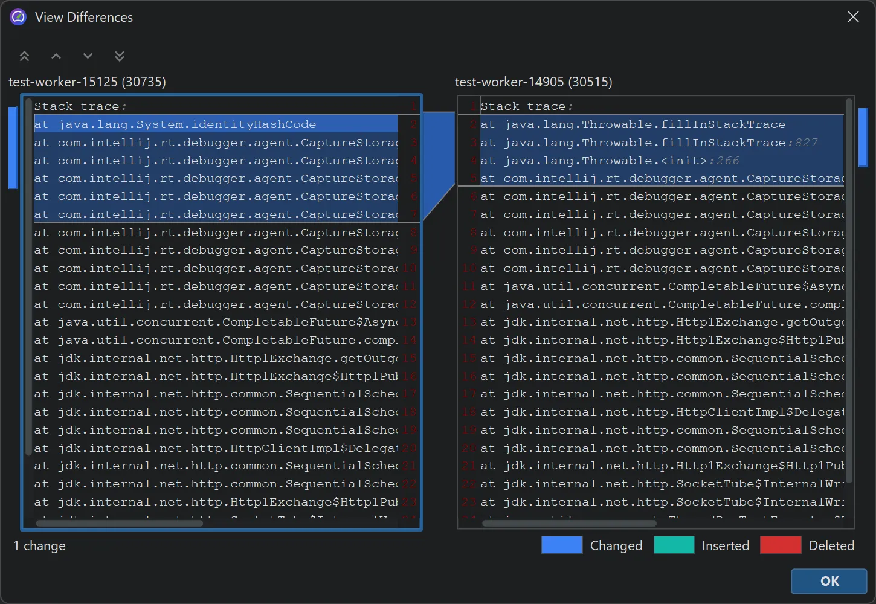Click the green Inserted legend swatch

click(674, 545)
